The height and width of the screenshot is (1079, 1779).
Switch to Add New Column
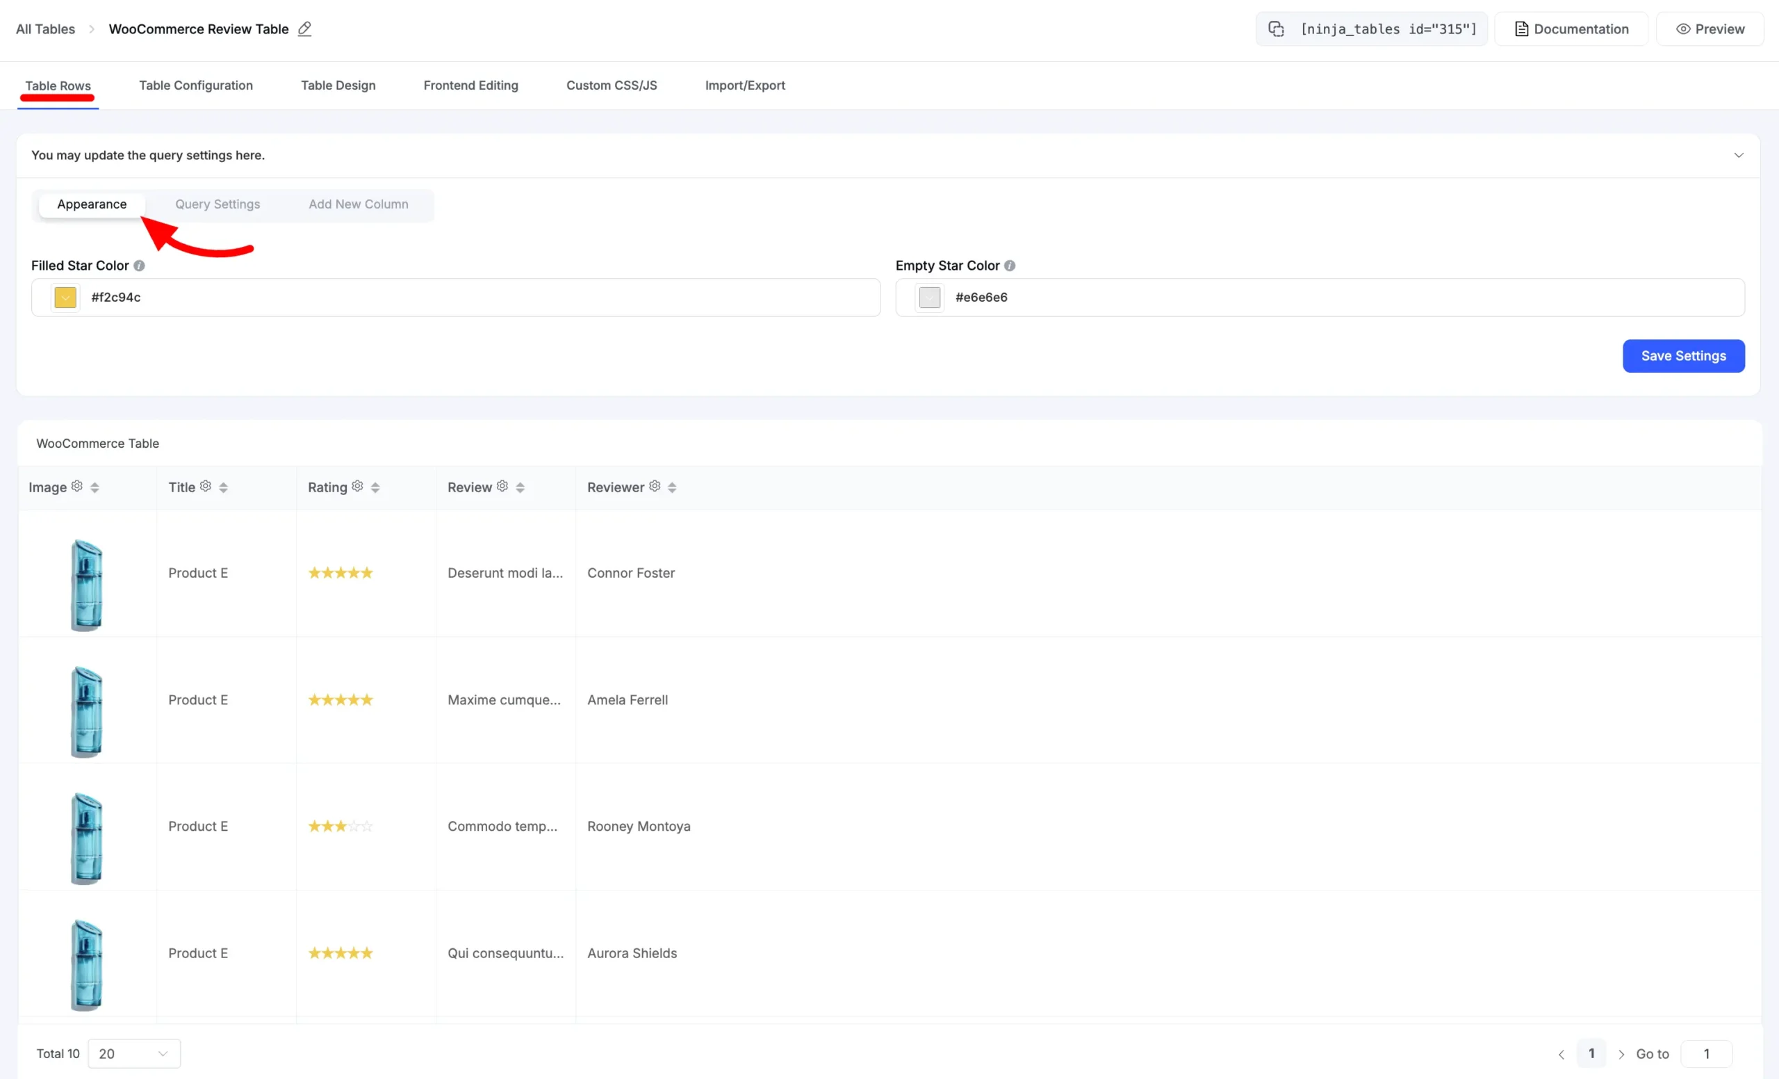(358, 204)
